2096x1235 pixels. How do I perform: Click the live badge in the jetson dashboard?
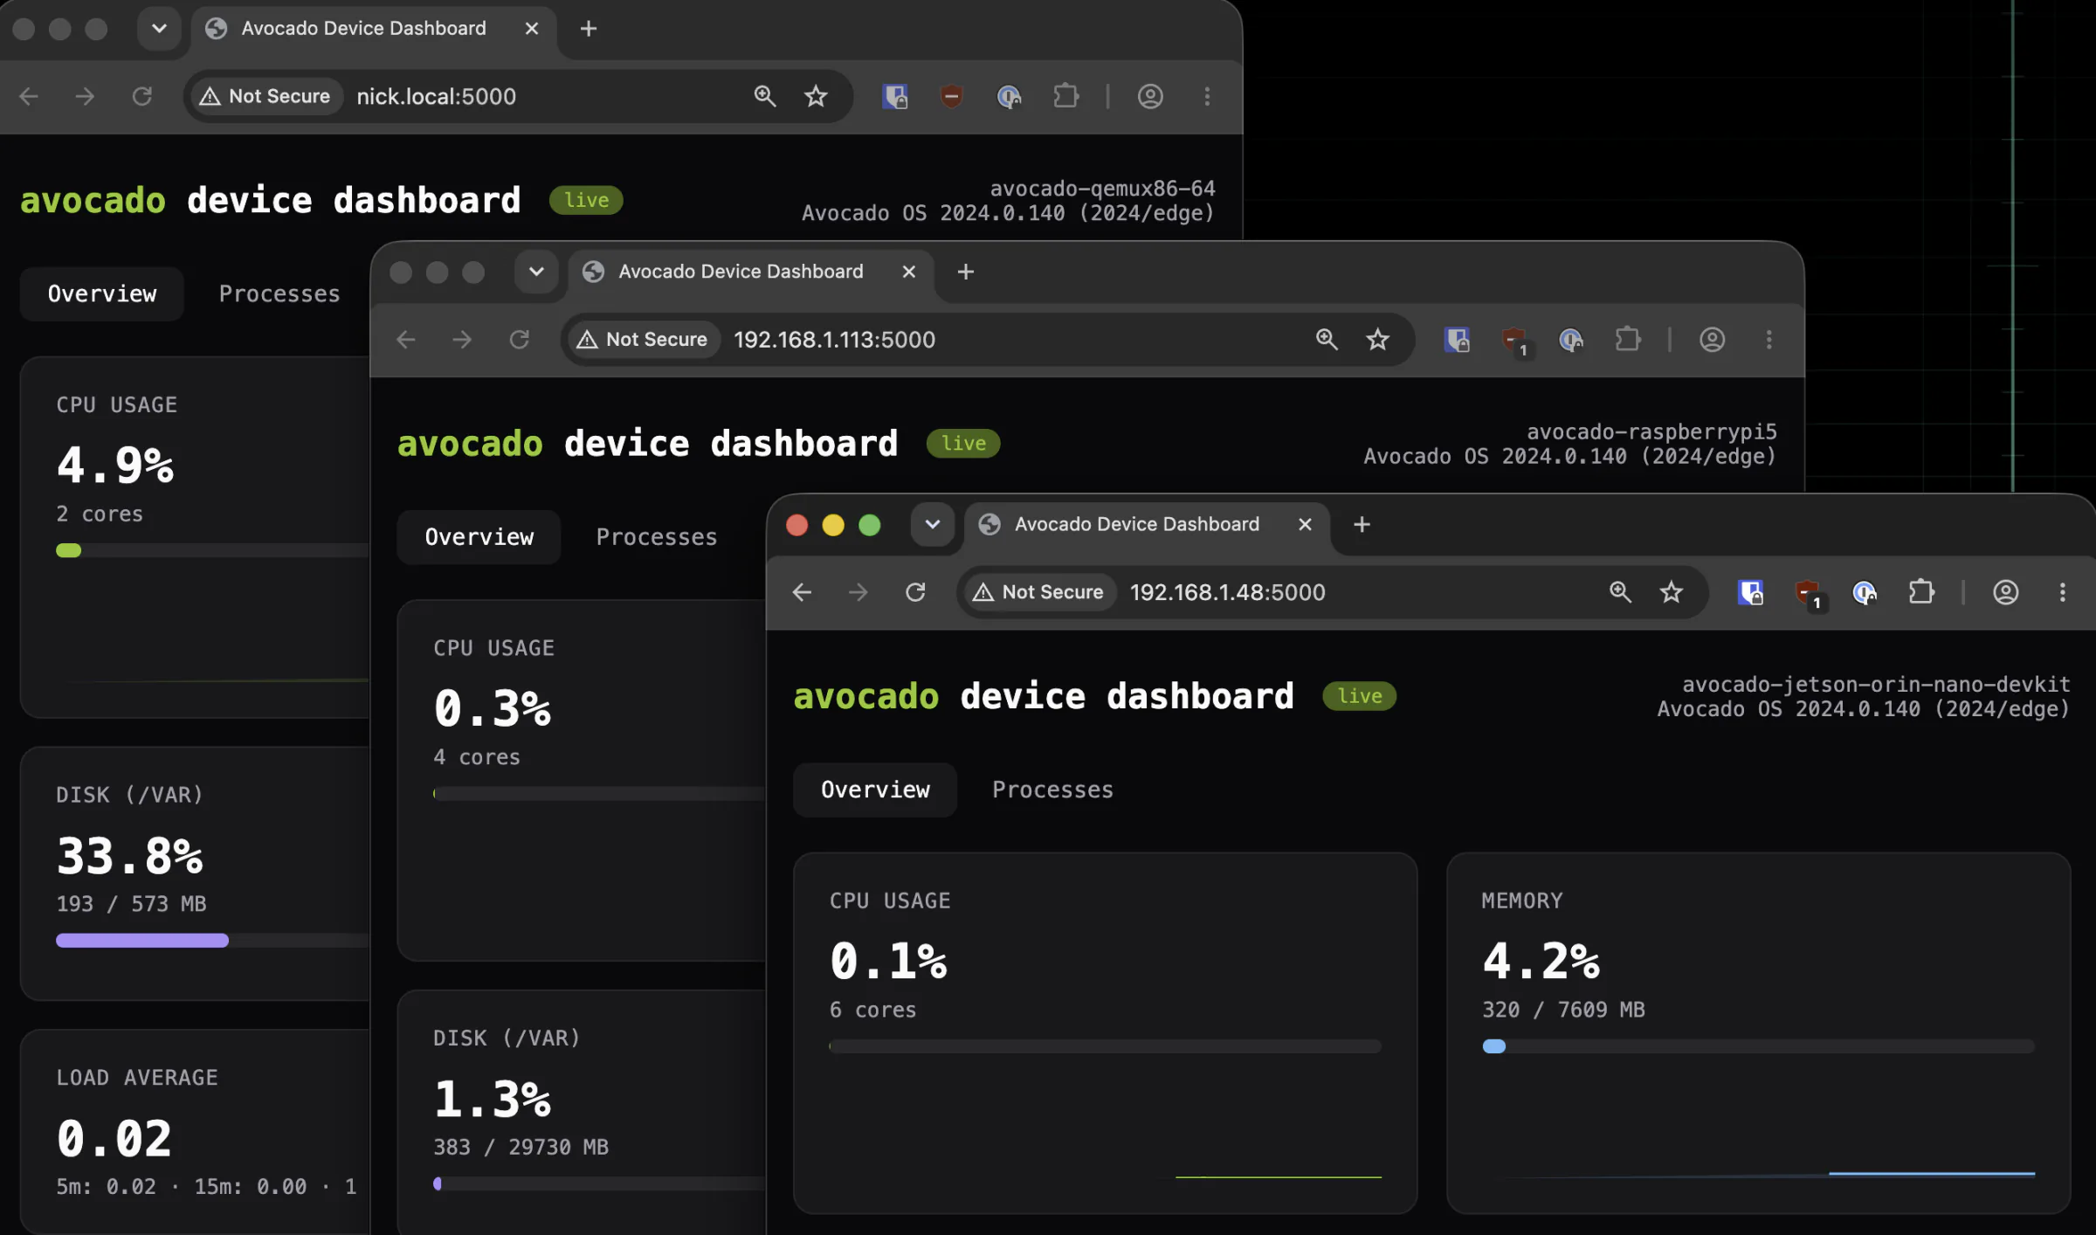click(x=1359, y=696)
